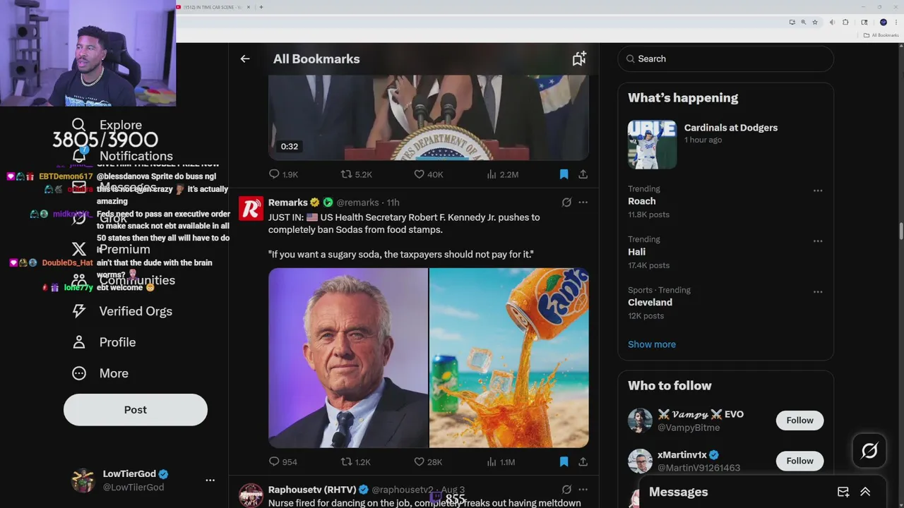
Task: Open Raphousetv (RHTV) author link
Action: click(x=313, y=490)
